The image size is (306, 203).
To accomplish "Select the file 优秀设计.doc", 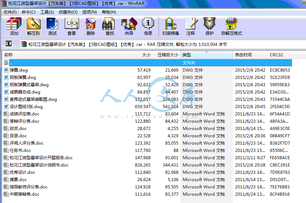I will (x=23, y=172).
